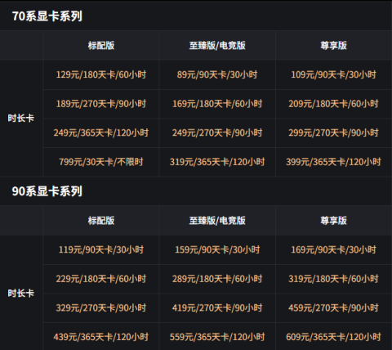Select the "439元/365天卡/120小时" cell
Image resolution: width=392 pixels, height=350 pixels.
click(101, 337)
